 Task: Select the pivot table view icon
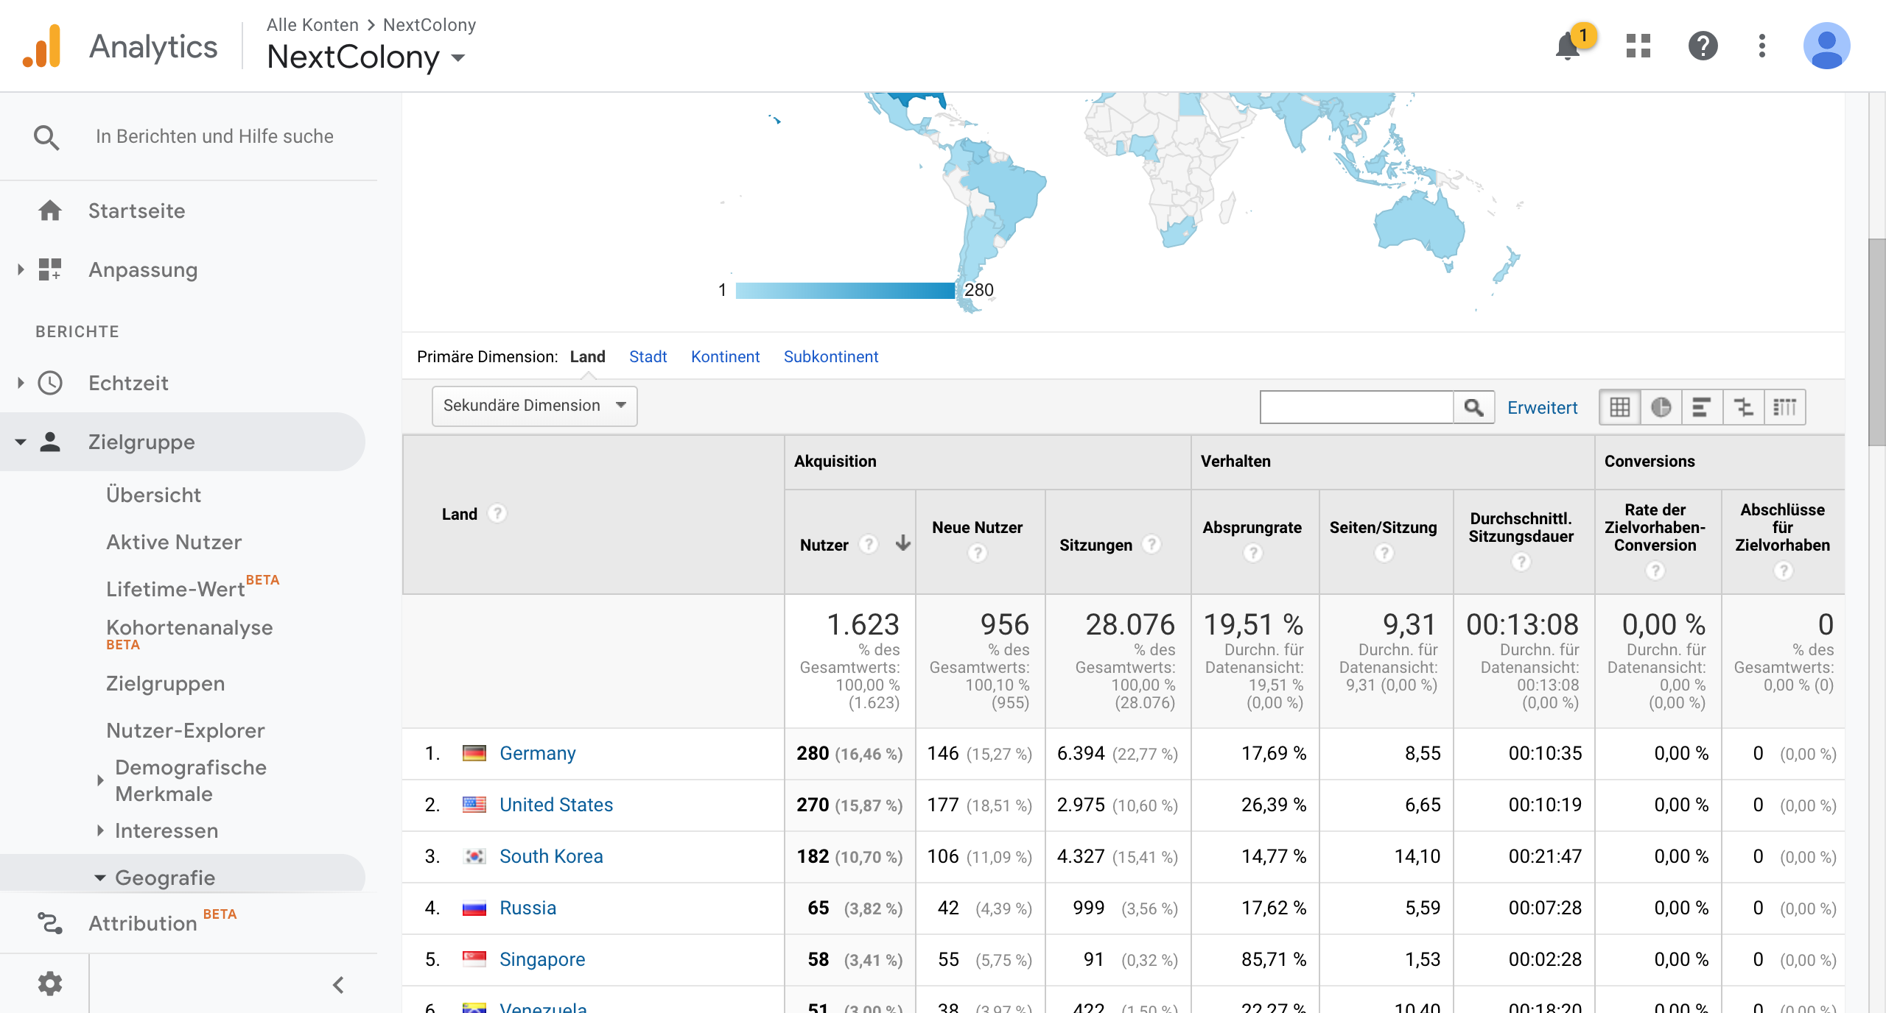point(1784,407)
